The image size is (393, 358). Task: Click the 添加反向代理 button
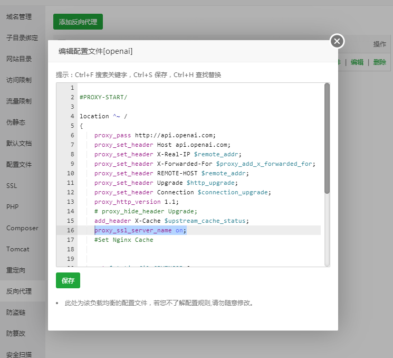[78, 22]
